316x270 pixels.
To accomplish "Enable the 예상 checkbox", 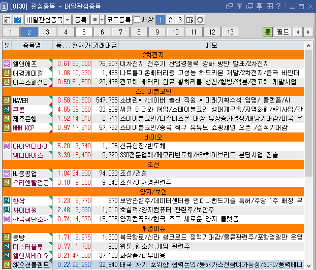I will point(137,20).
